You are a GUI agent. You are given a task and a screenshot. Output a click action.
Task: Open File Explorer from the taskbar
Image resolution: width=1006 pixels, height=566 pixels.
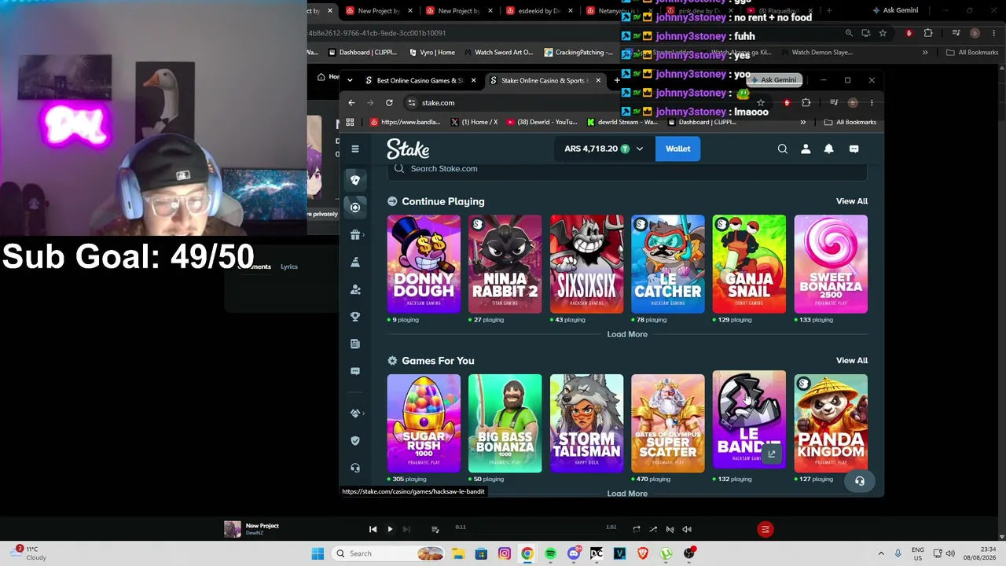458,553
